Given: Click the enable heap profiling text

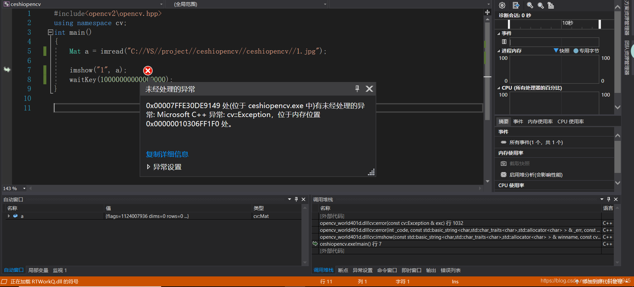Looking at the screenshot, I should click(x=536, y=175).
